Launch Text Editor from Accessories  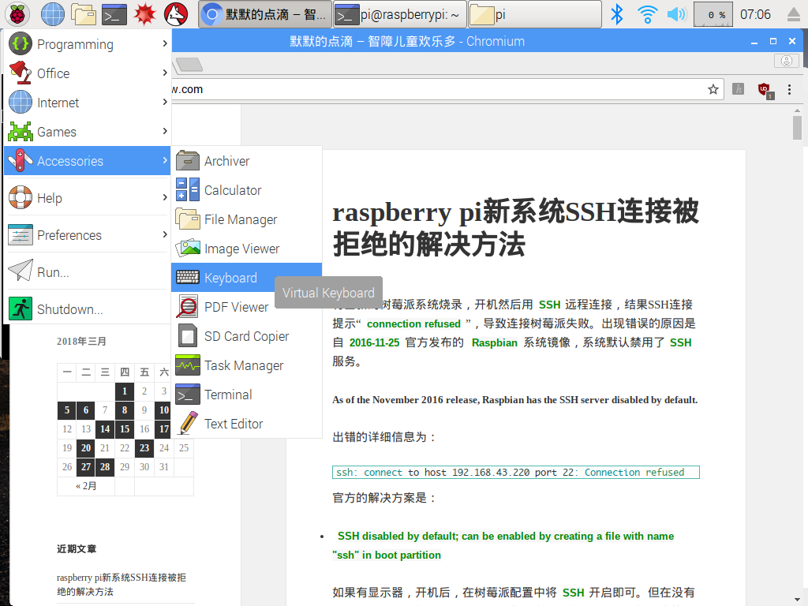pyautogui.click(x=233, y=424)
